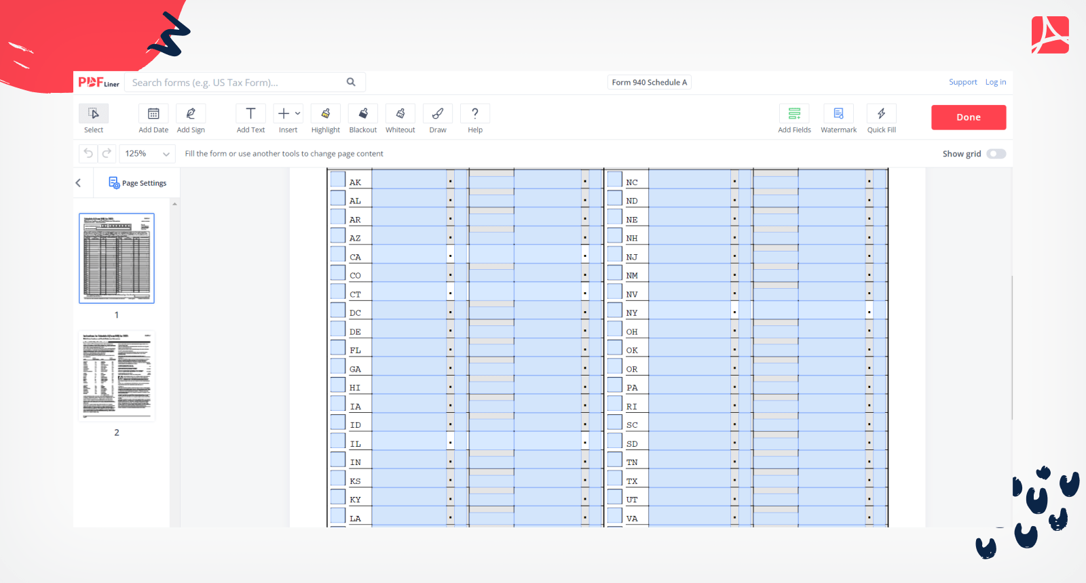Open the Draw tool
Image resolution: width=1086 pixels, height=583 pixels.
(438, 114)
